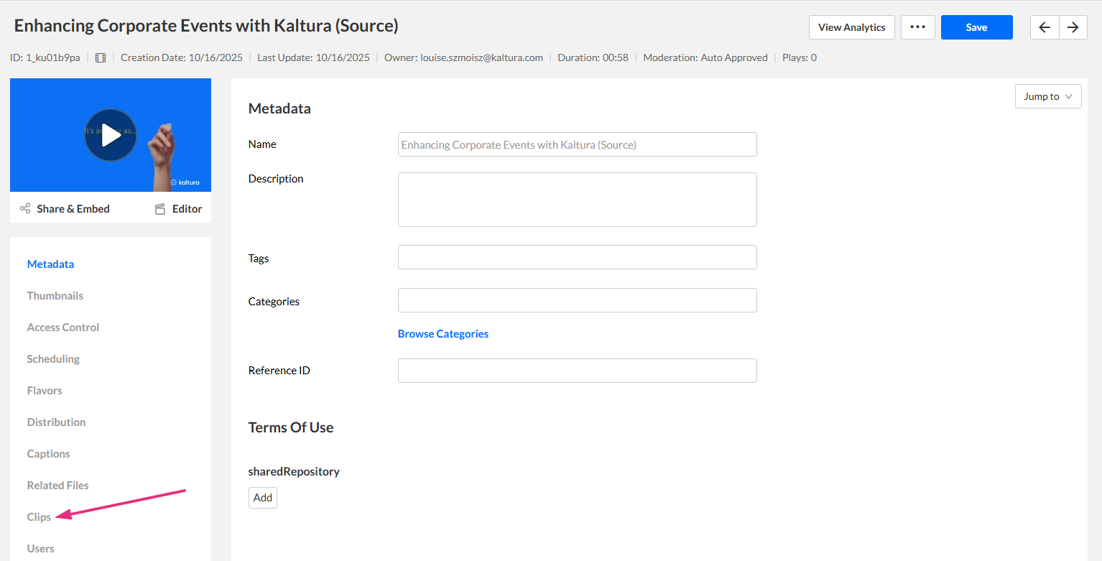Click the film media type icon
Image resolution: width=1102 pixels, height=561 pixels.
click(x=101, y=57)
